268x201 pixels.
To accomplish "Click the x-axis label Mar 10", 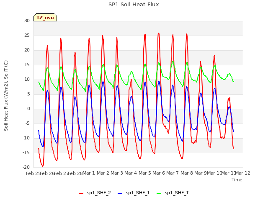I will click(214, 173).
